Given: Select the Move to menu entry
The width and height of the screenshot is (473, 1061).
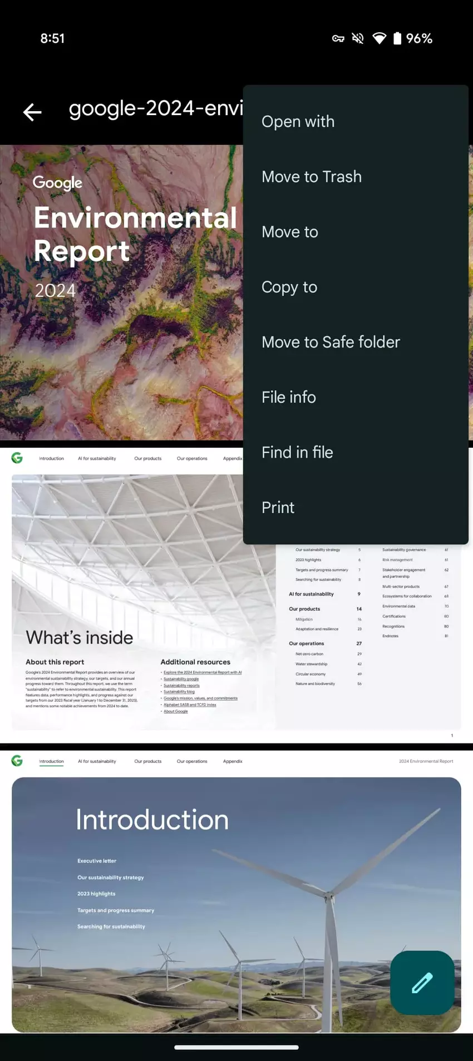Looking at the screenshot, I should tap(289, 231).
